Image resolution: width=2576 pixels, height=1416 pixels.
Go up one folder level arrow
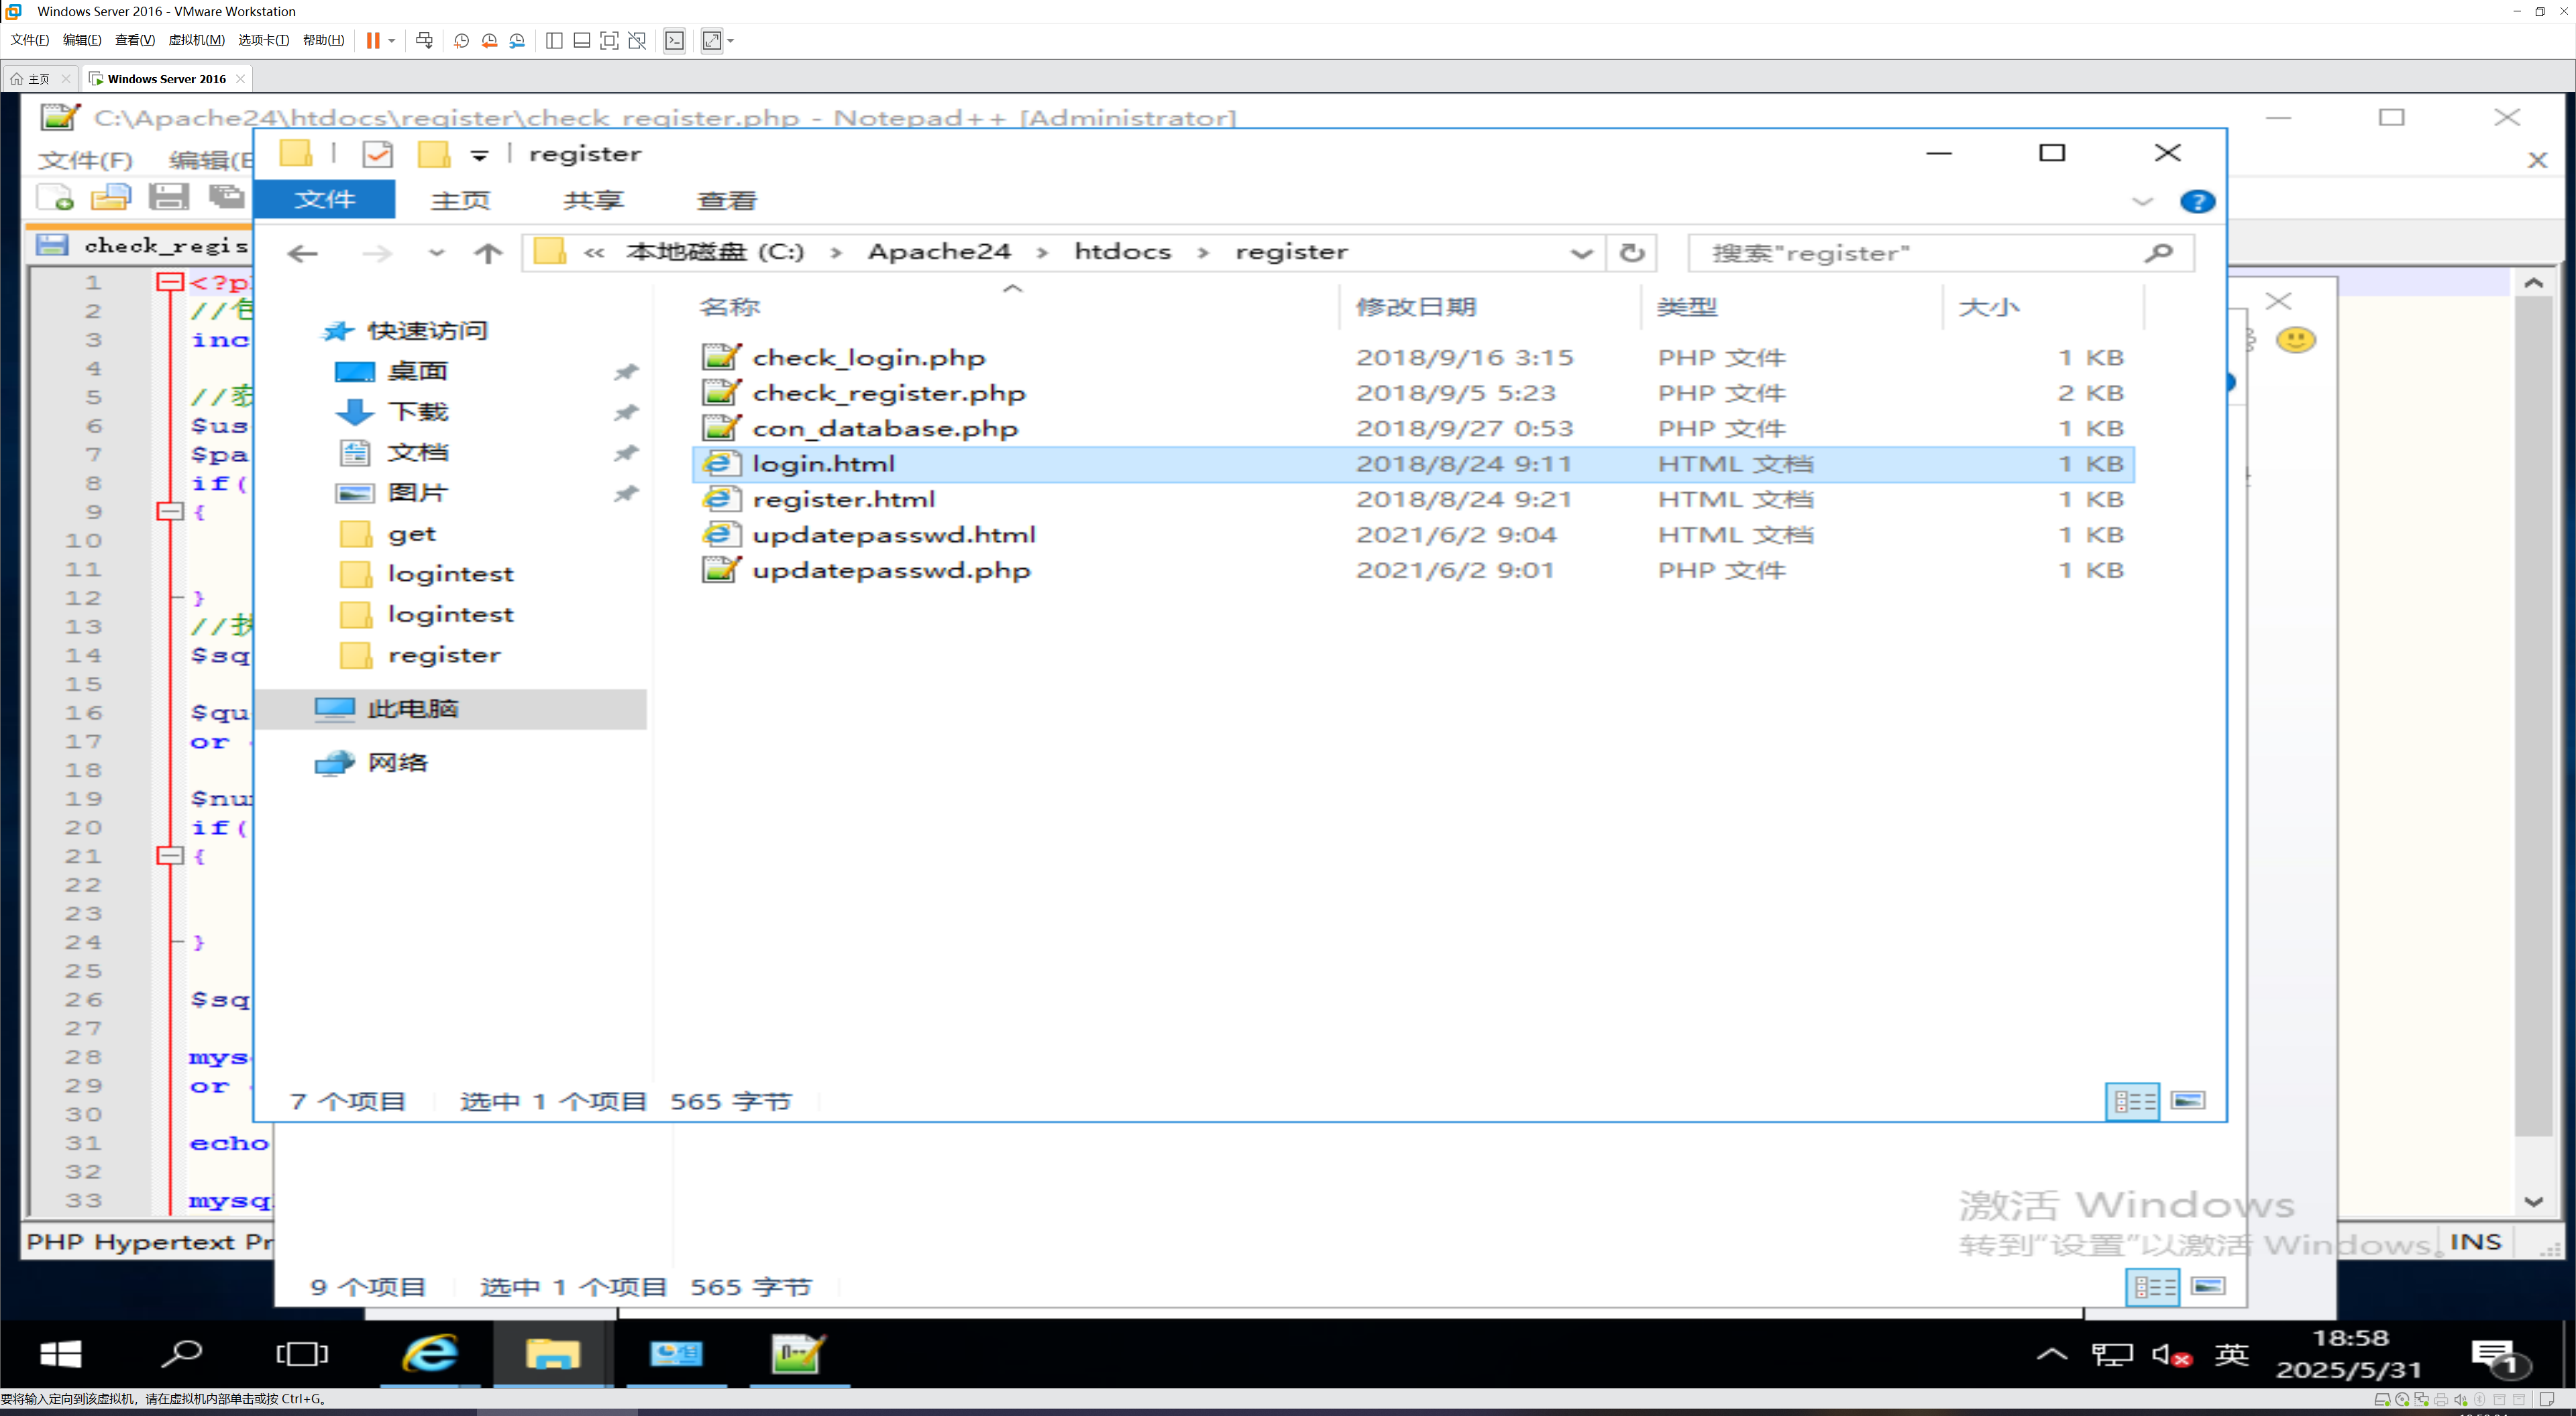(x=488, y=253)
